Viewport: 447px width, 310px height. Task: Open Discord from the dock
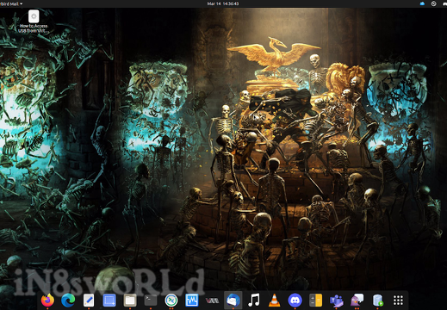tap(295, 301)
